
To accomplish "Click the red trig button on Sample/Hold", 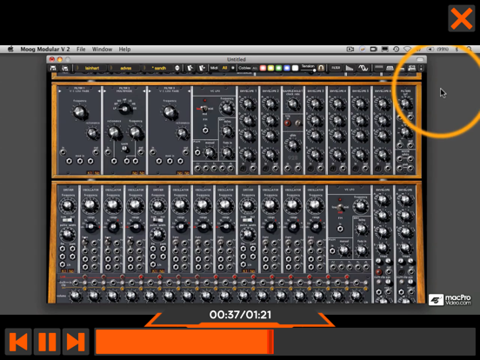I will coord(288,123).
